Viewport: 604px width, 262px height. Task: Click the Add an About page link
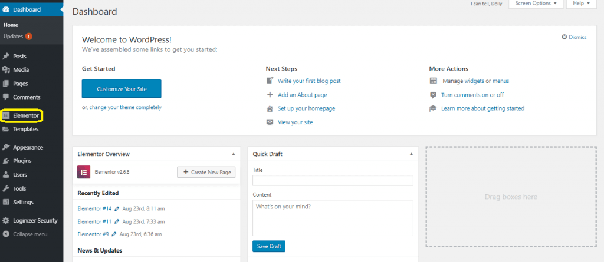coord(303,95)
